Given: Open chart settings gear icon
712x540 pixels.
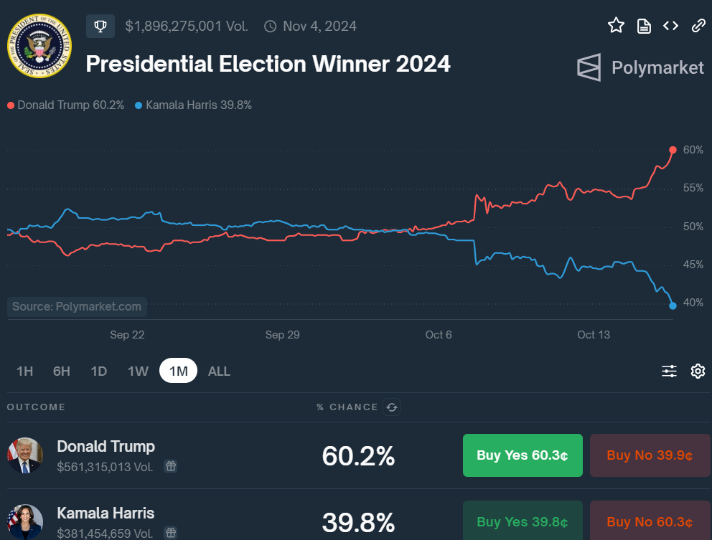Looking at the screenshot, I should pos(697,371).
